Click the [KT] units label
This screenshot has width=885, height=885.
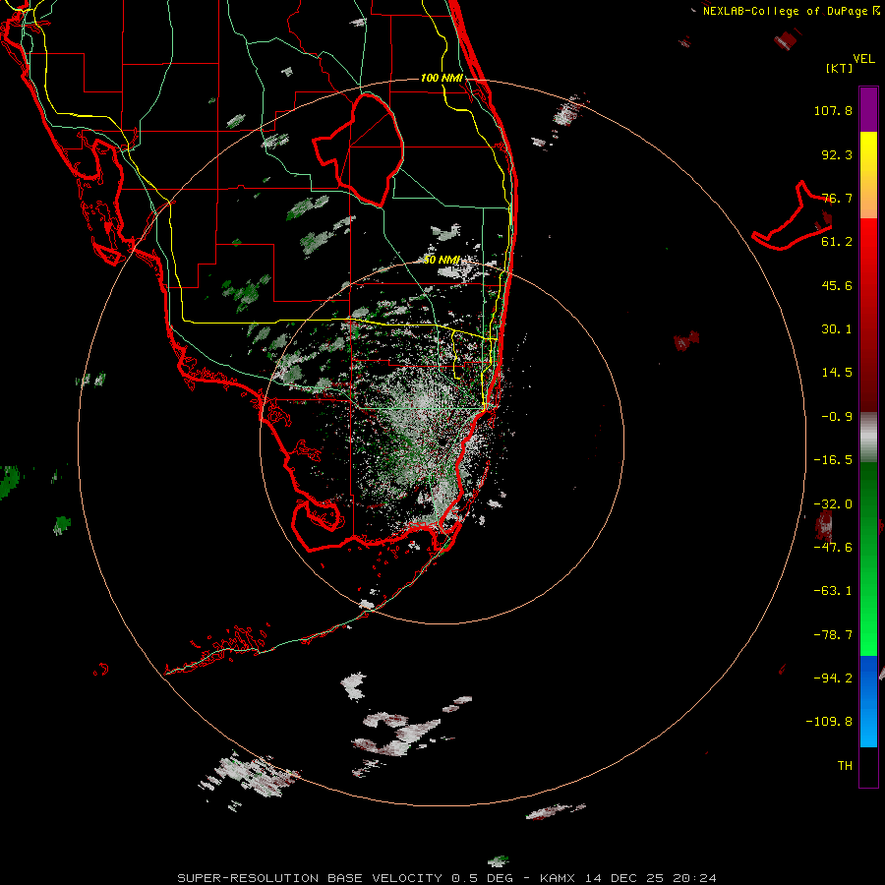point(840,68)
